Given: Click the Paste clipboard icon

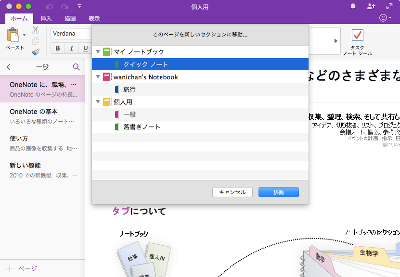Looking at the screenshot, I should [x=13, y=35].
